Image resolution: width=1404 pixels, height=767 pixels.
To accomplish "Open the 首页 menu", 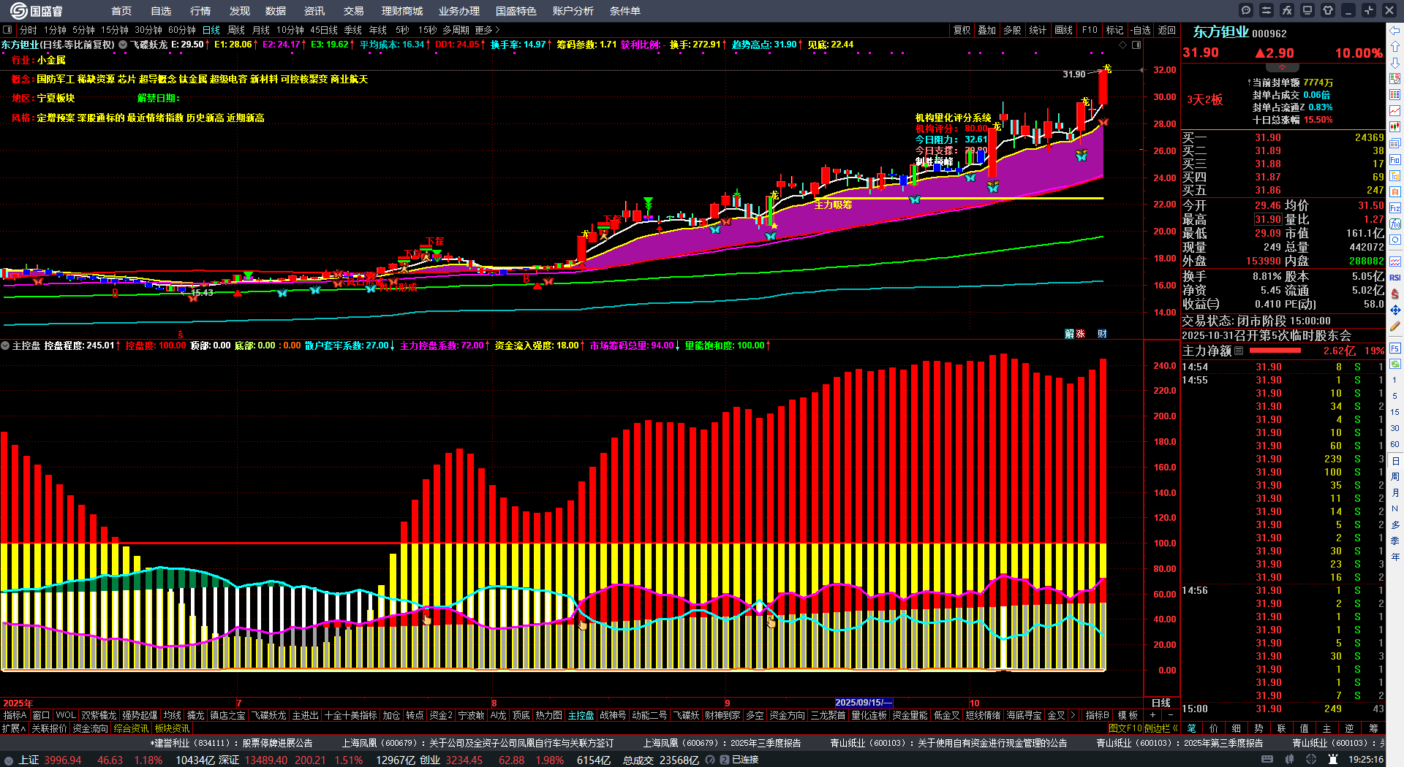I will [121, 11].
